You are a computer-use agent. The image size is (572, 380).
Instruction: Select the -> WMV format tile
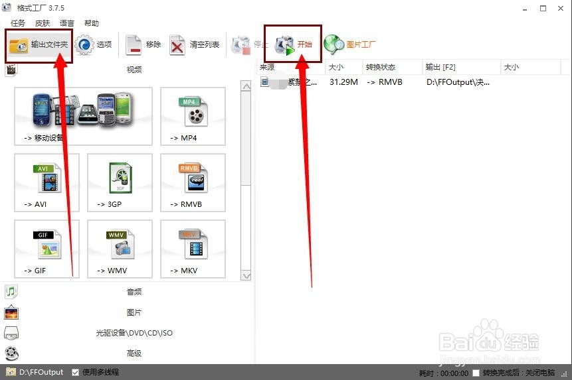pyautogui.click(x=120, y=249)
